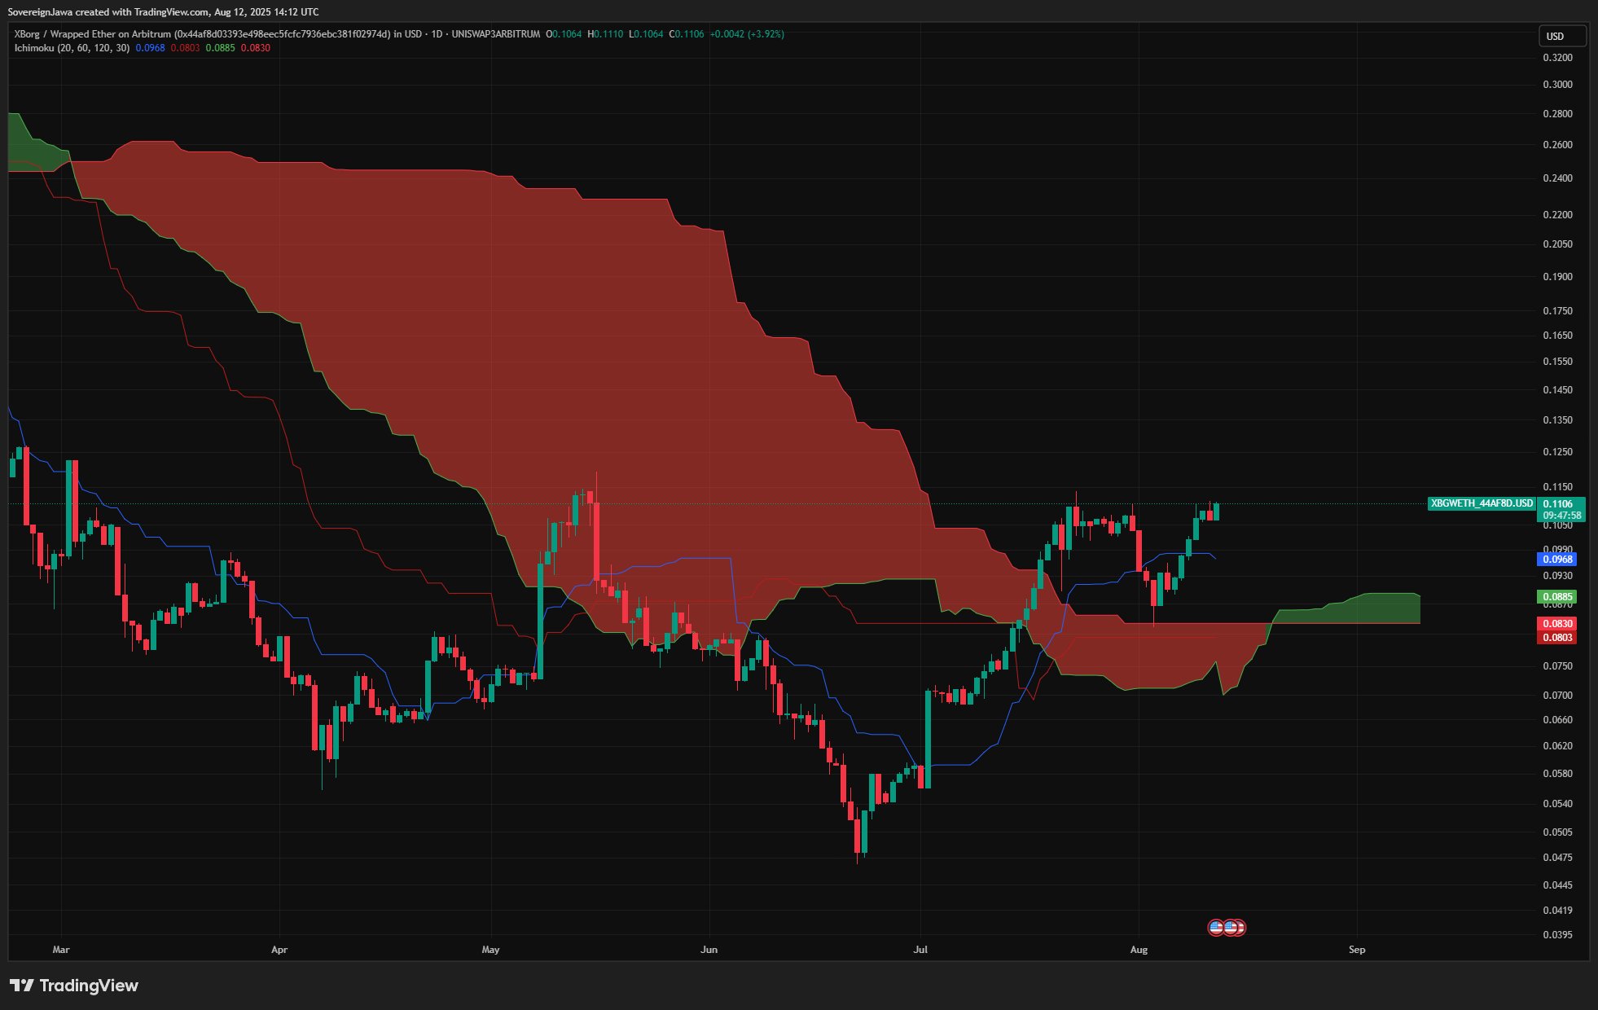Click the economic event flag icons near Aug
Screen dimensions: 1598x1010
tap(1227, 927)
